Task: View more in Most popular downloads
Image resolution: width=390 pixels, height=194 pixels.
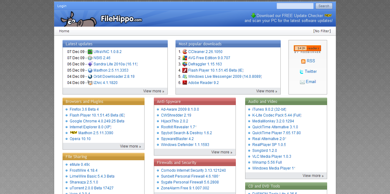Action: pos(266,91)
